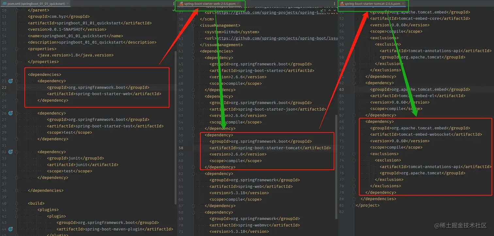Image resolution: width=494 pixels, height=236 pixels.
Task: Click the dependency gutter icon on line 26
Action: coord(10,113)
